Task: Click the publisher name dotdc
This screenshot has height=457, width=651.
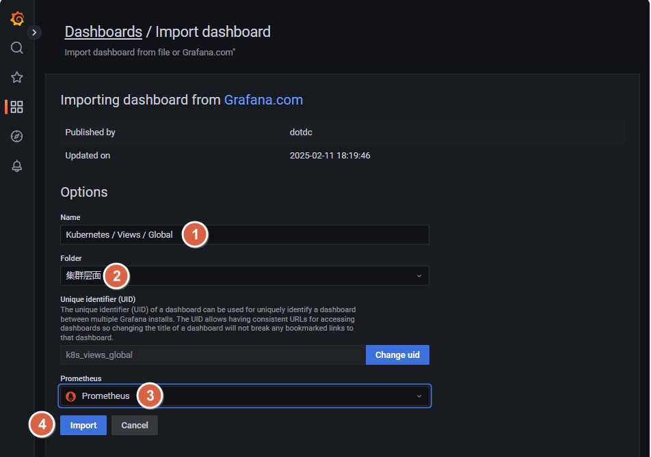Action: pos(301,133)
